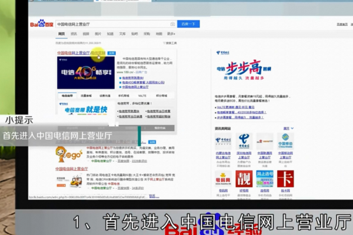
Task: Click the 百度首页 link at top right
Action: (342, 24)
